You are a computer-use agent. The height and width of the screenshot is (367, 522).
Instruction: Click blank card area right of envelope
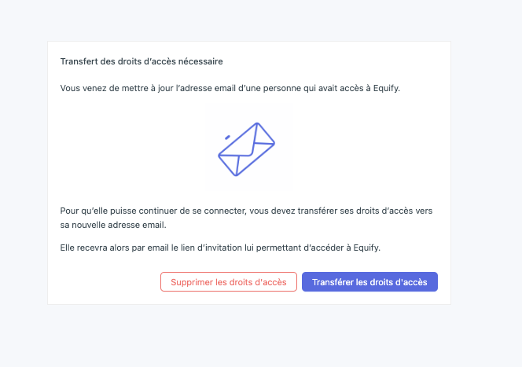[x=359, y=149]
